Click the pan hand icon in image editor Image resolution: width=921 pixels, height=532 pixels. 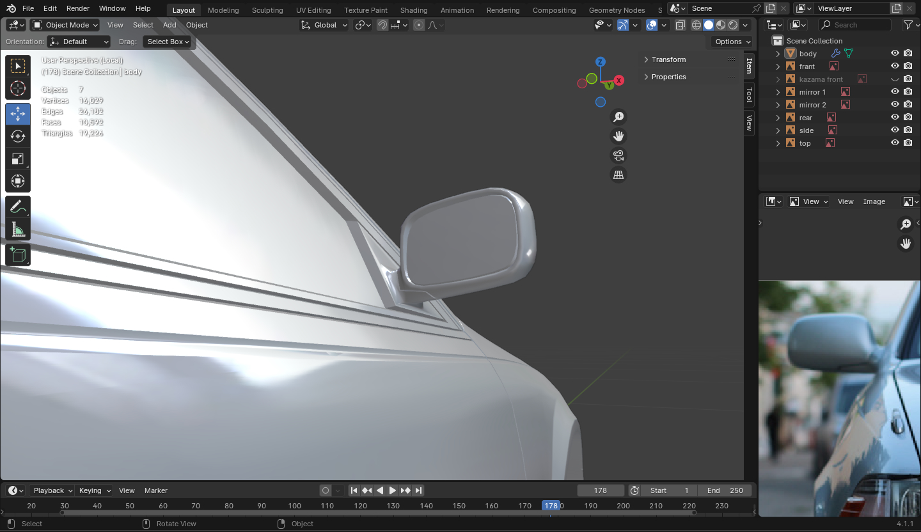coord(906,243)
